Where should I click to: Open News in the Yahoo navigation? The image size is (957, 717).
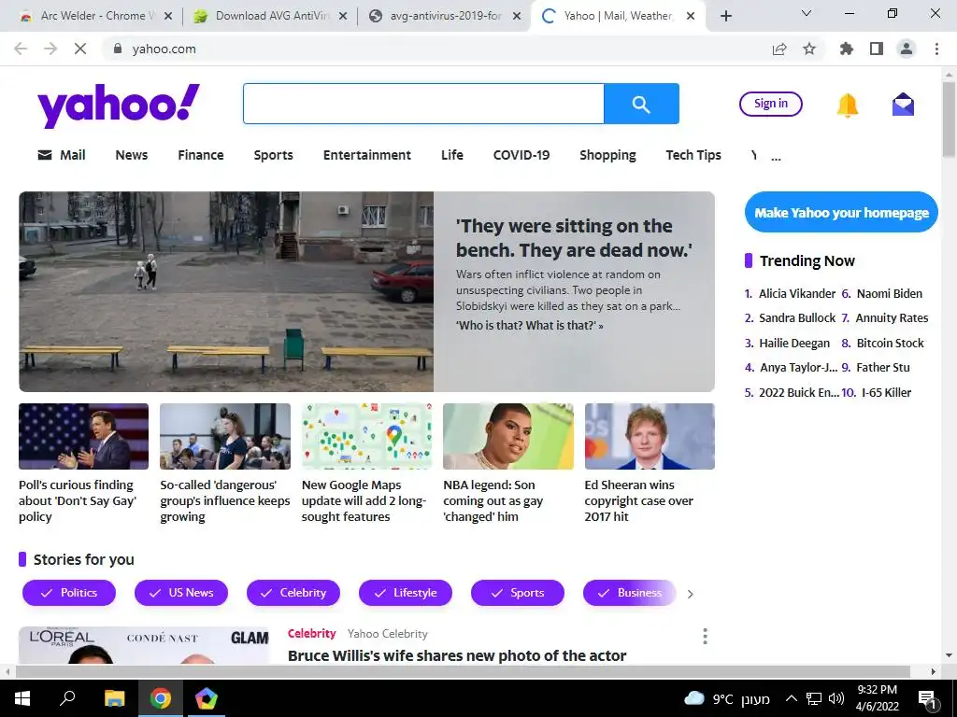pyautogui.click(x=131, y=155)
